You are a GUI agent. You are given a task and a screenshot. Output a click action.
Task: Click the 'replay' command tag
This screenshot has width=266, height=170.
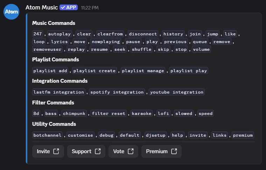point(76,49)
